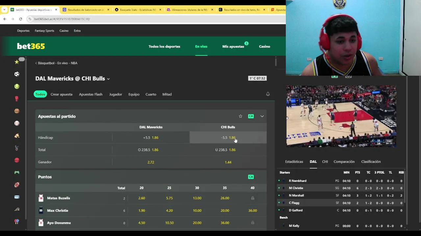Click browser forward arrow

[x=12, y=19]
